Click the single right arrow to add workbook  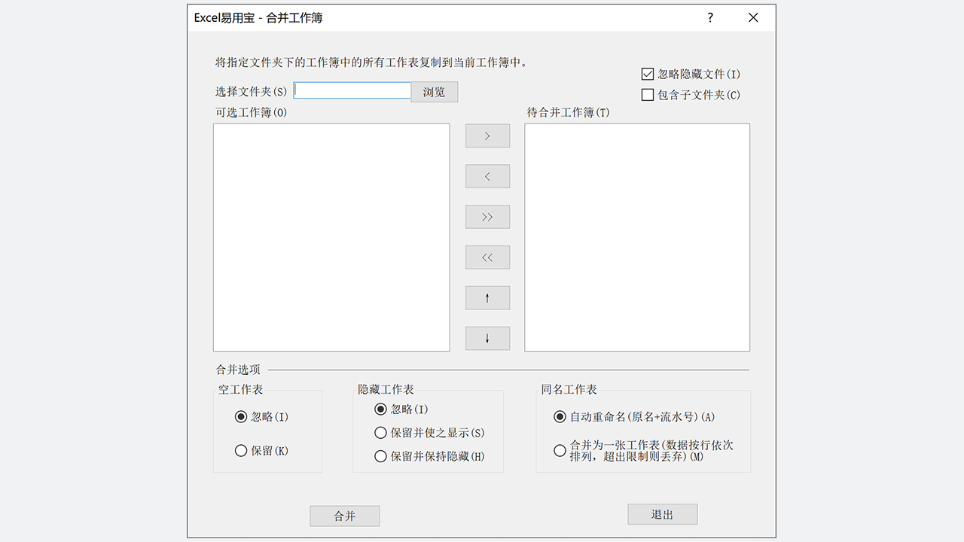click(487, 135)
